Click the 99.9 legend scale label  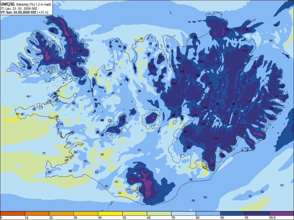[272, 218]
